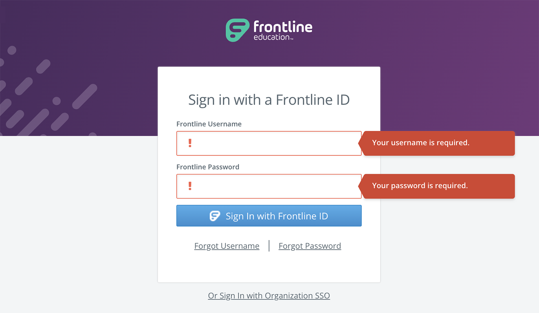
Task: Click the "Your username is required." error tooltip
Action: coord(437,143)
